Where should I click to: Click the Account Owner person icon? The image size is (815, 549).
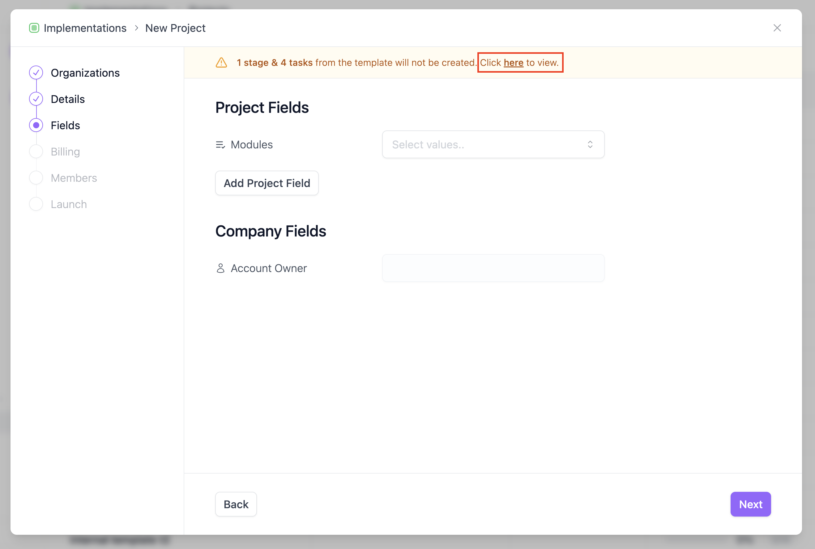220,268
